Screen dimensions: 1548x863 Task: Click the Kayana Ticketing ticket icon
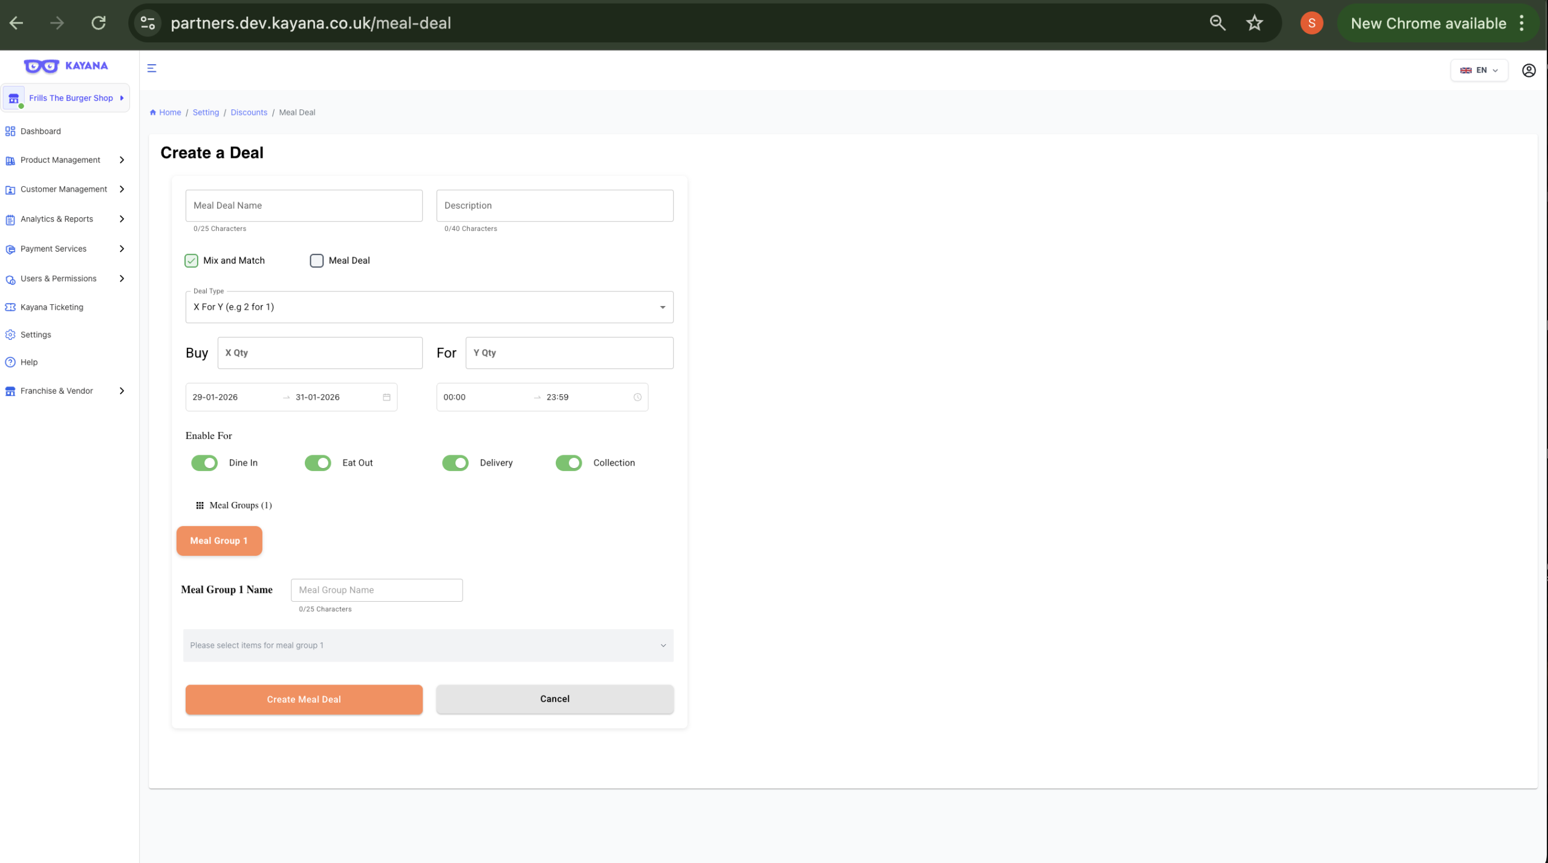click(x=10, y=307)
